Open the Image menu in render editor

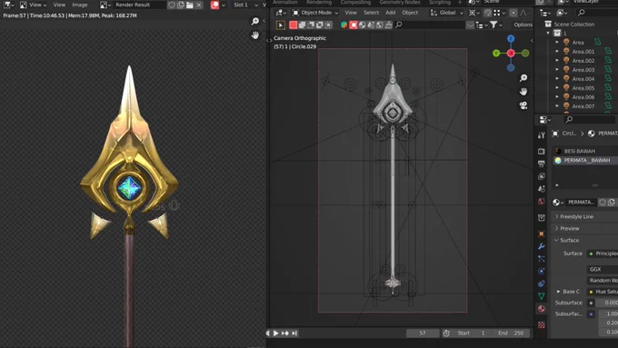(80, 5)
